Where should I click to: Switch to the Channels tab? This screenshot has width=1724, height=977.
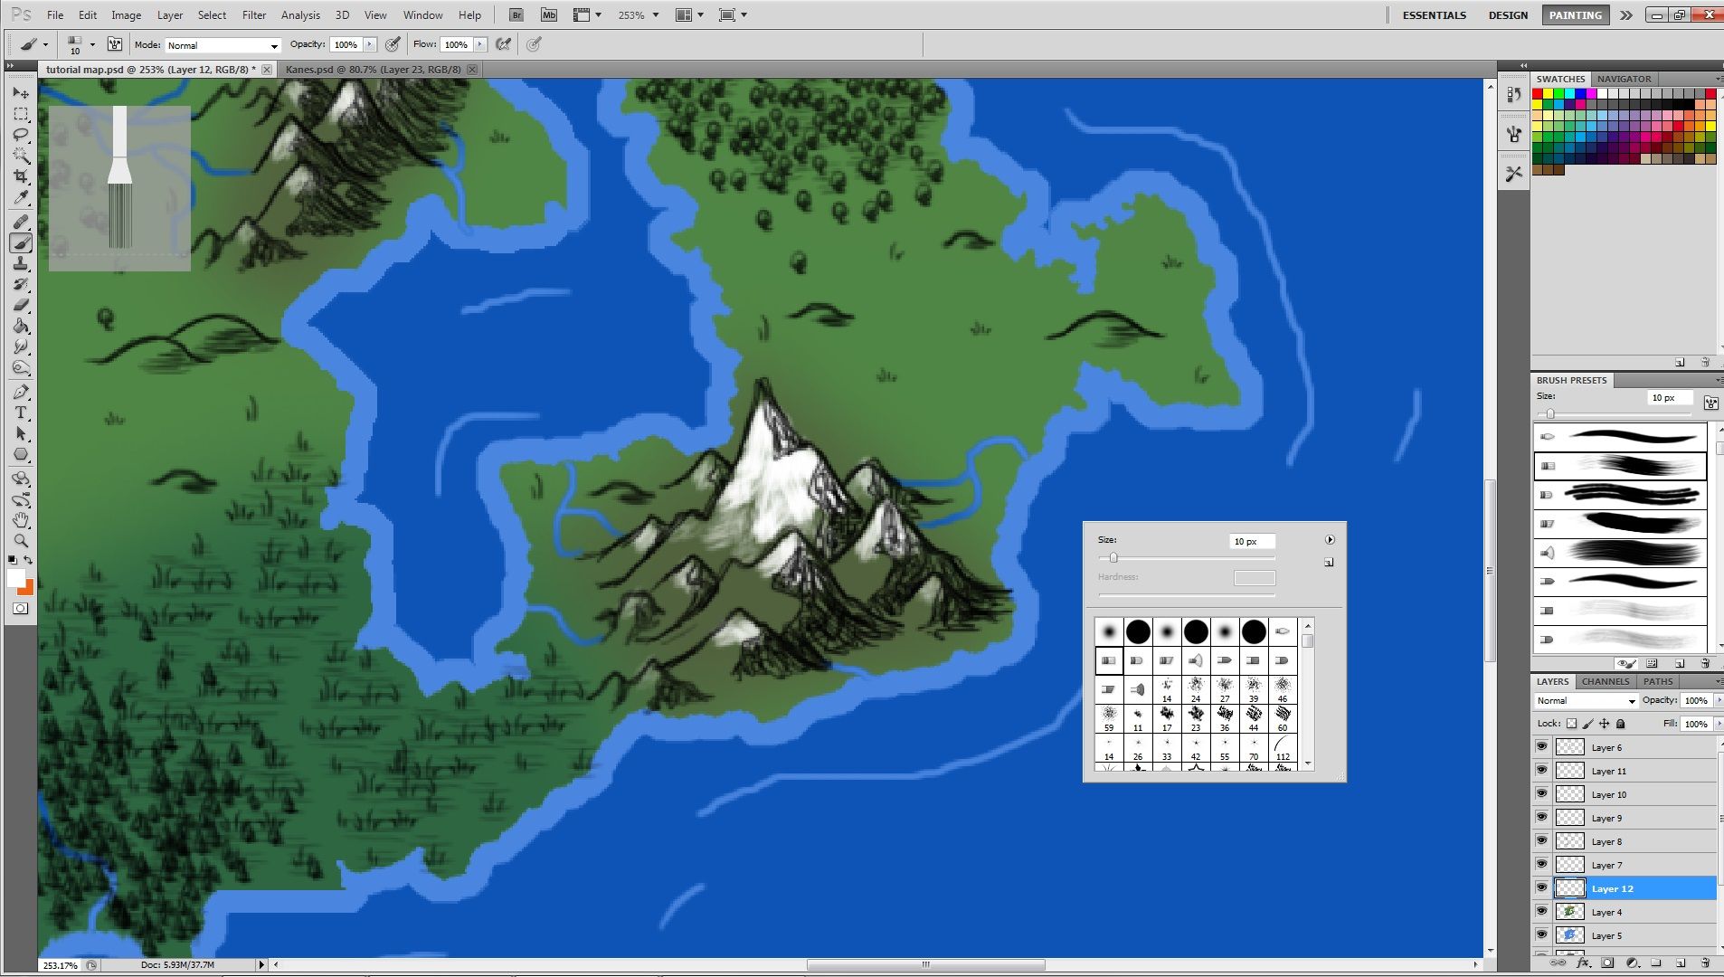[x=1606, y=681]
